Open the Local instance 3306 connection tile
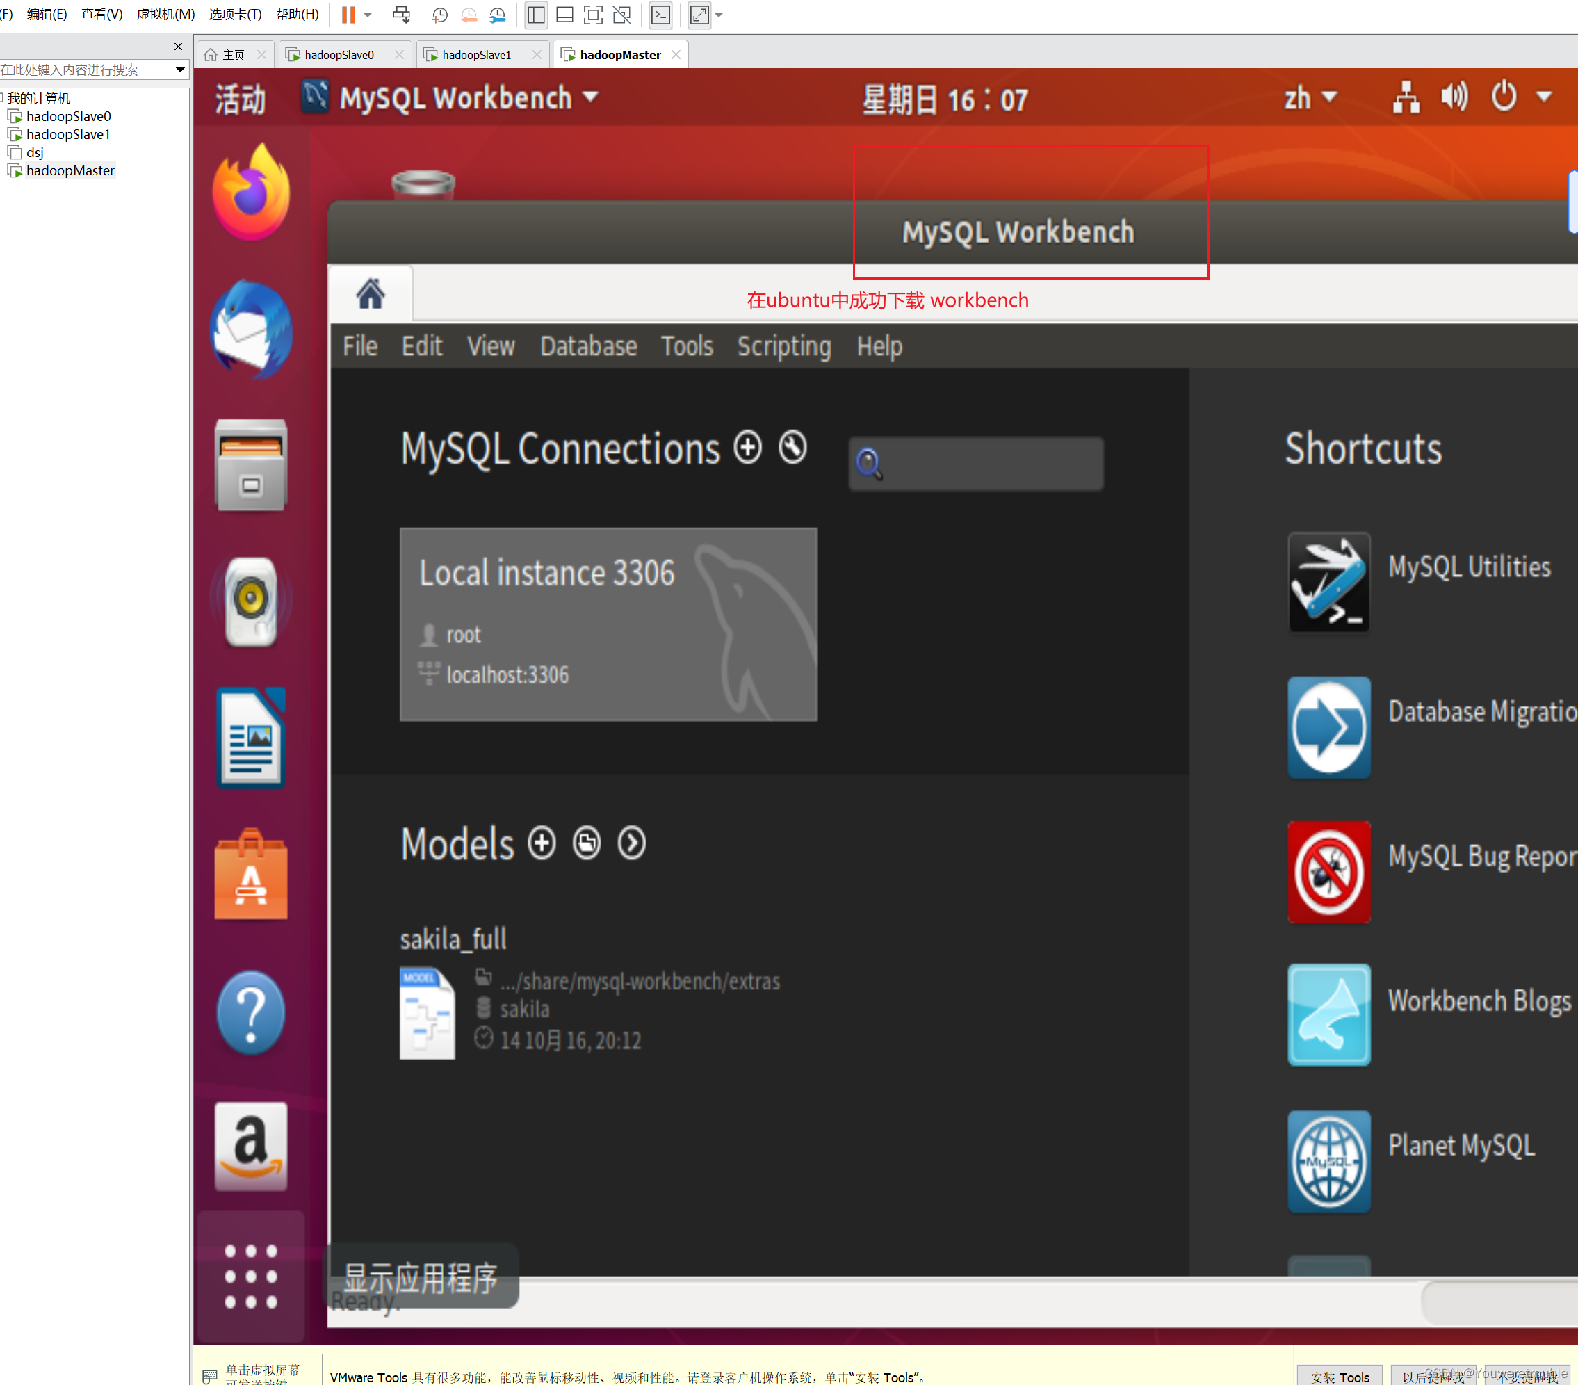The width and height of the screenshot is (1578, 1385). 608,624
